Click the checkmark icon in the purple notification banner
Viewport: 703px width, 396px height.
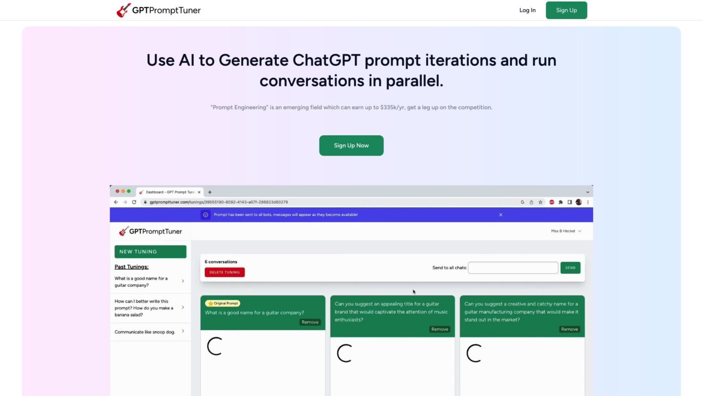[206, 214]
